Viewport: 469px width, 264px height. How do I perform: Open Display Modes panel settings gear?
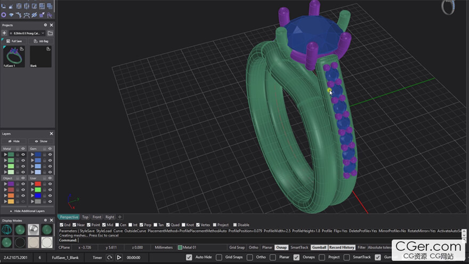45,220
